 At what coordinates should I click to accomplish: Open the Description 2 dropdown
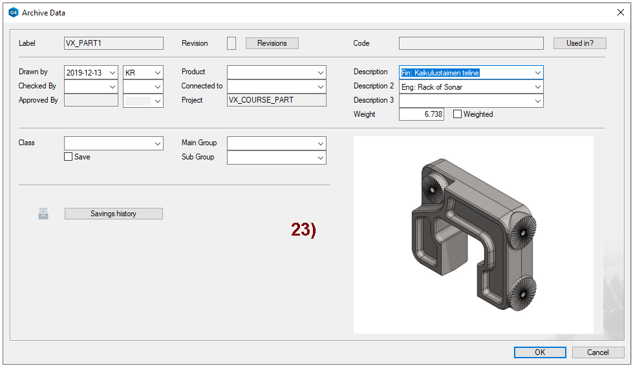pyautogui.click(x=537, y=86)
